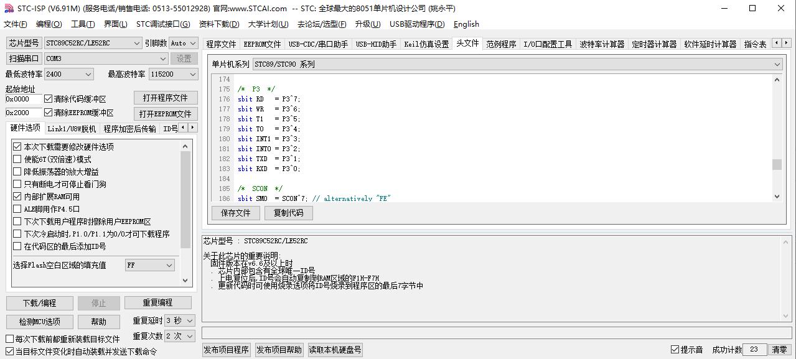The image size is (796, 359).
Task: Click the 打开程序文件 button
Action: (x=166, y=98)
